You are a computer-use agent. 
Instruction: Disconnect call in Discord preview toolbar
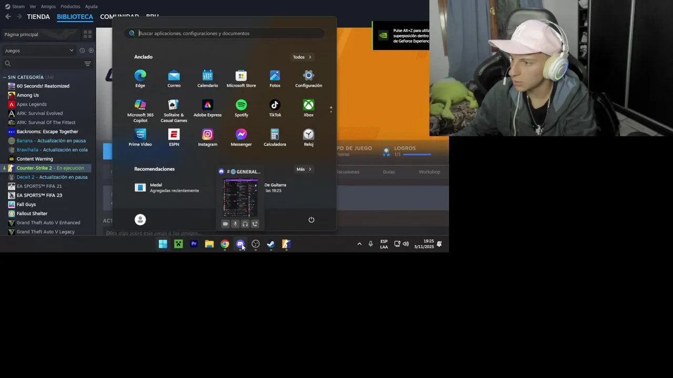pyautogui.click(x=255, y=224)
